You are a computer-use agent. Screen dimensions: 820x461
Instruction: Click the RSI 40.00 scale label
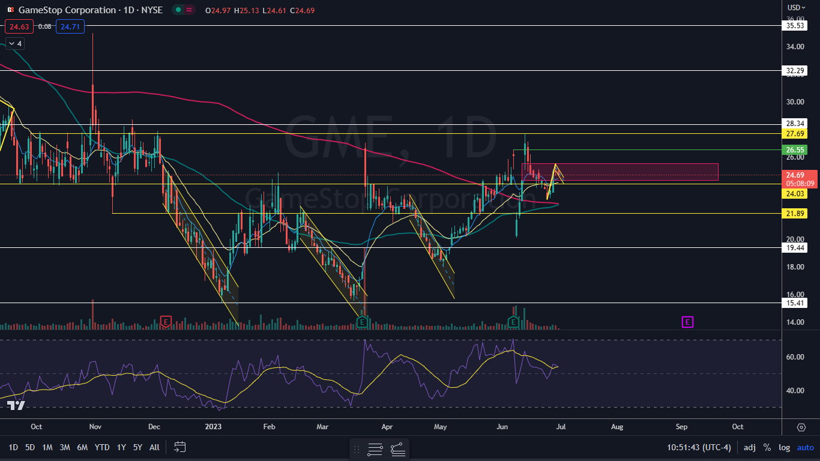click(x=794, y=390)
